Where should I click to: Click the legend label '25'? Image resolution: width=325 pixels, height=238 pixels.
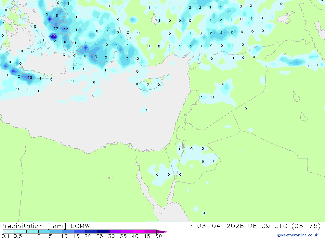(100, 236)
